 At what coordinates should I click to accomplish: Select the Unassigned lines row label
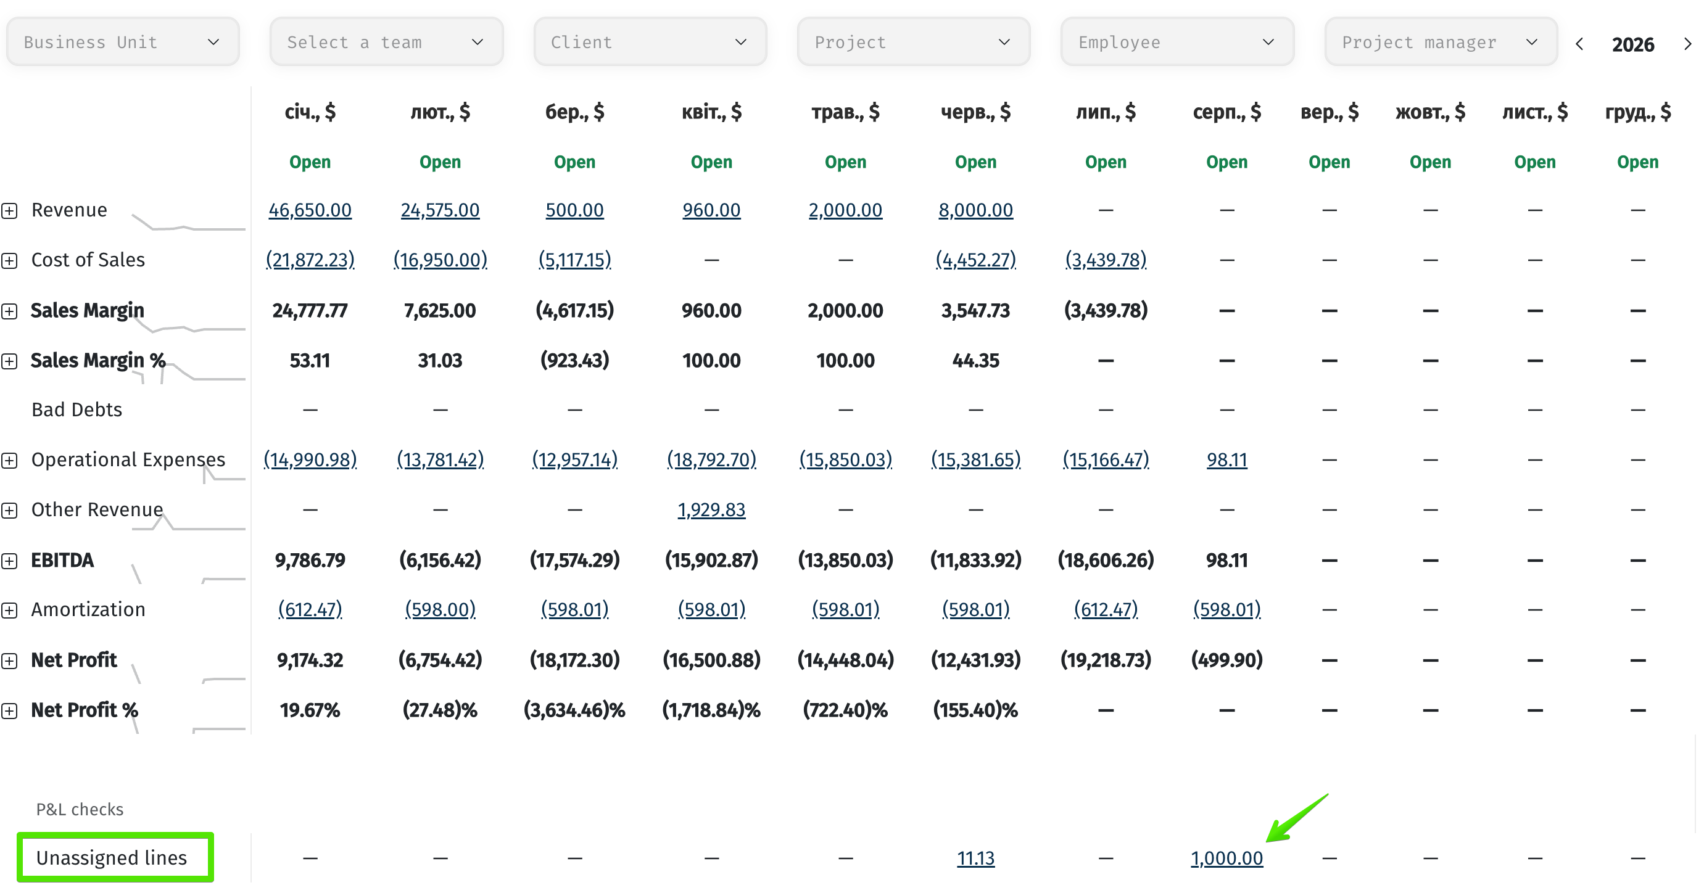(112, 857)
